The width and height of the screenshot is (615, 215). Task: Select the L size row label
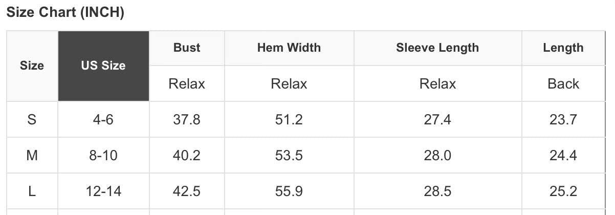[x=32, y=191]
